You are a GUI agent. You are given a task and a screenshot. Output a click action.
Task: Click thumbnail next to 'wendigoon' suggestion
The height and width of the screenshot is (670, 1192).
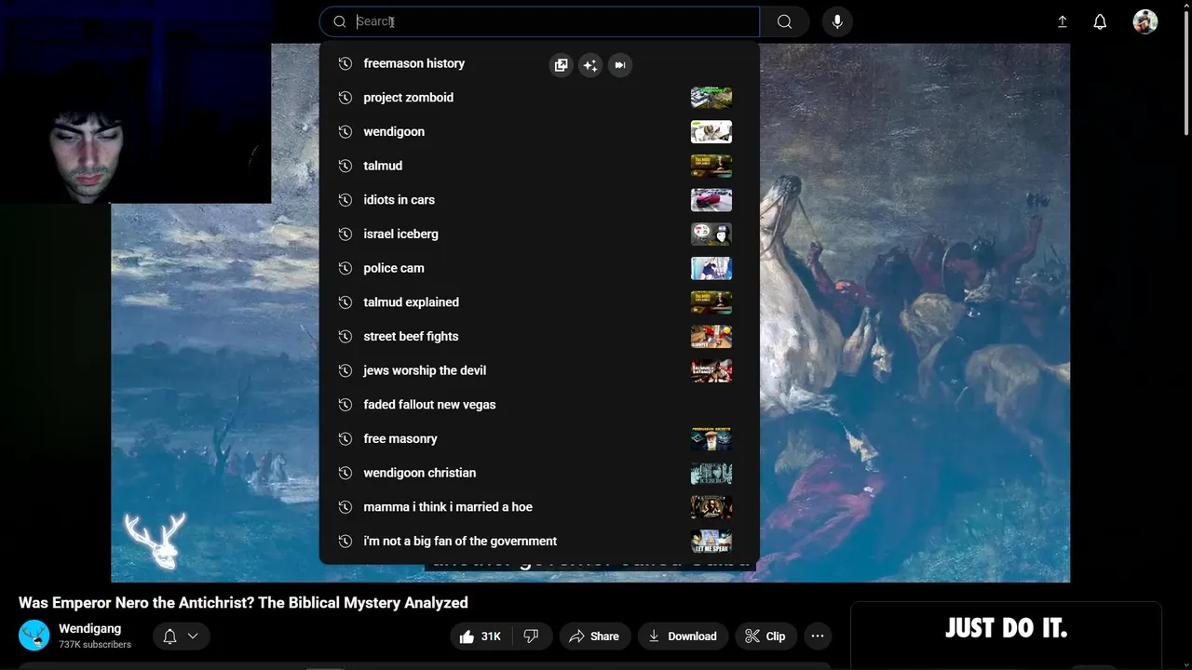pos(711,131)
